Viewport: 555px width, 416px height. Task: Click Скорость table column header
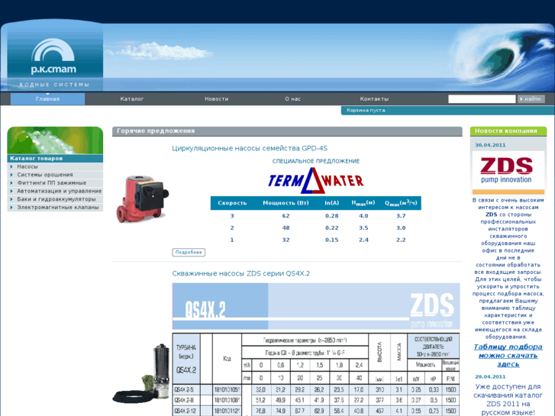tap(232, 203)
